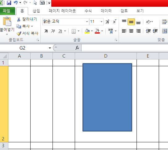Apply yellow fill color bucket

click(x=87, y=31)
